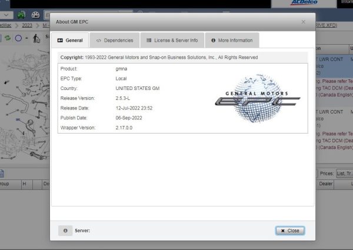This screenshot has width=353, height=250.
Task: Click the server info icon button
Action: pos(65,231)
